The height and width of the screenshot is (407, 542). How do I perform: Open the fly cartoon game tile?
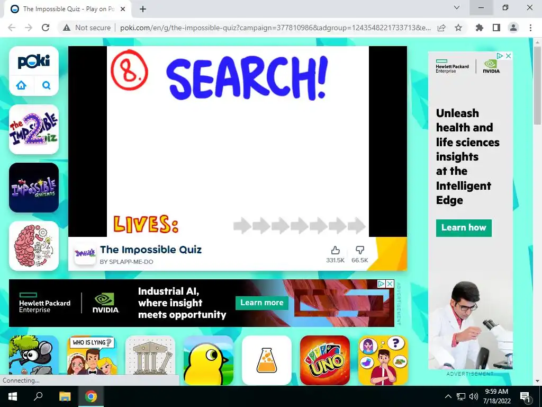point(34,360)
